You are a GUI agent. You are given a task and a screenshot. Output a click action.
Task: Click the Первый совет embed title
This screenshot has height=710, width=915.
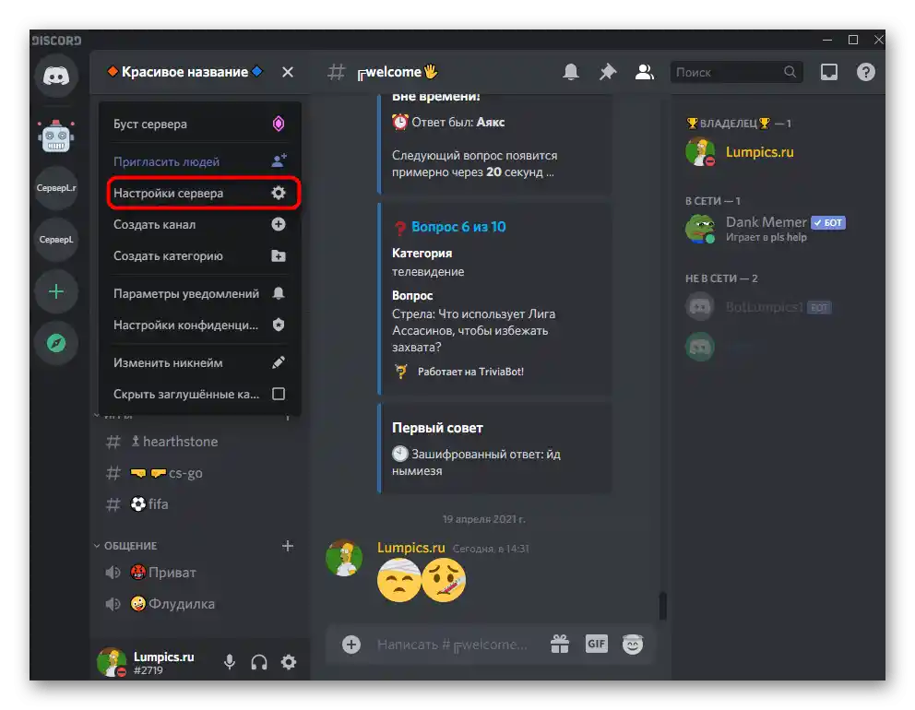[437, 428]
